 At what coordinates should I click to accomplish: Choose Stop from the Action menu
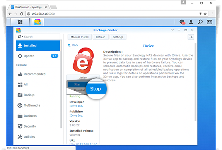point(77,84)
